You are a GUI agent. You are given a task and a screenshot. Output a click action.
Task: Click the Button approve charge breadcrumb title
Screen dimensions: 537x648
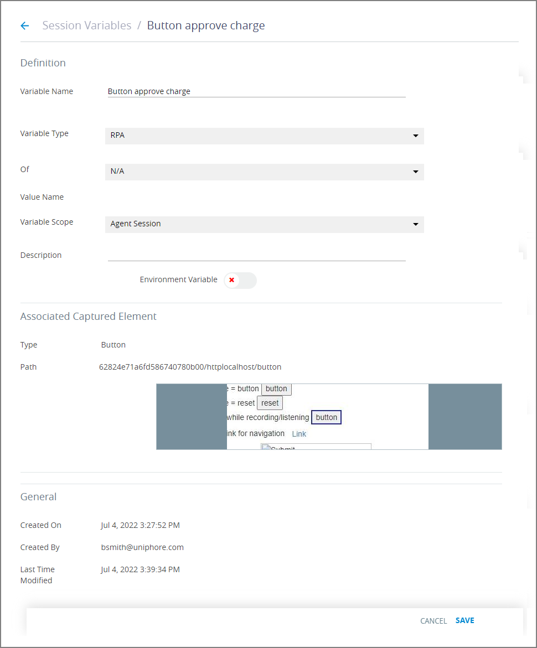206,25
